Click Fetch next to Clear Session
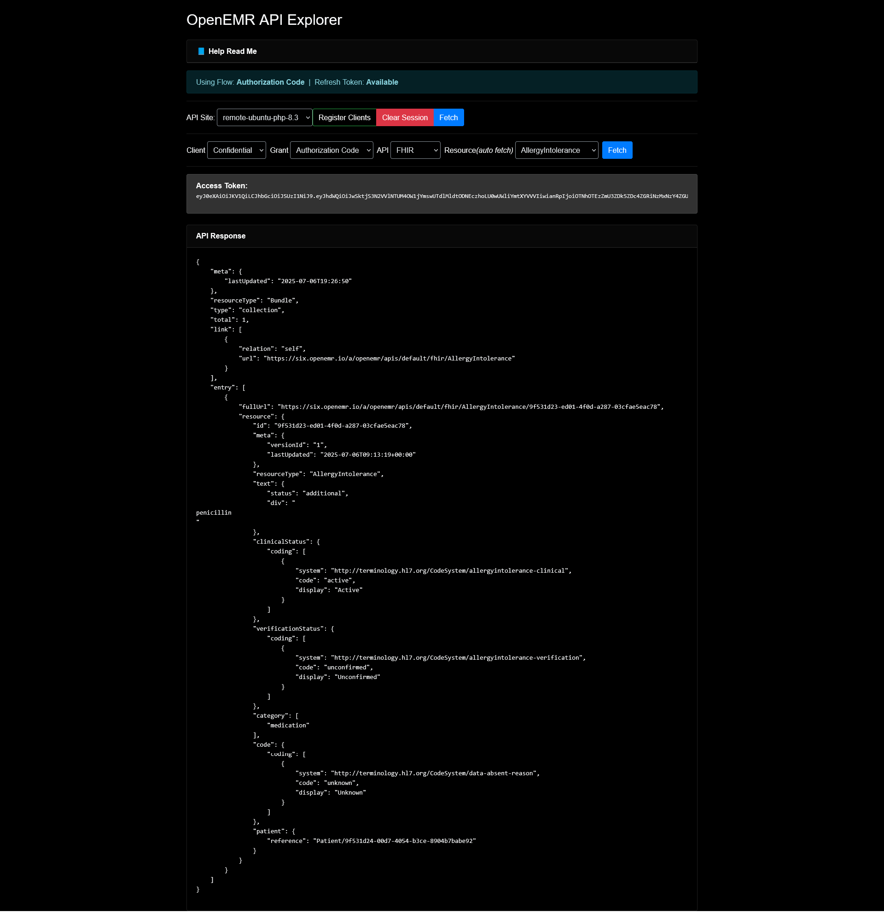The width and height of the screenshot is (884, 912). point(448,118)
